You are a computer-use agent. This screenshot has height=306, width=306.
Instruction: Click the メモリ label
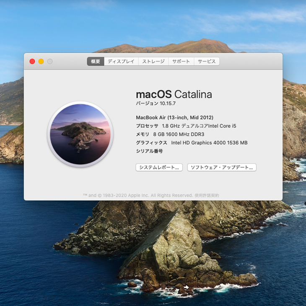pyautogui.click(x=143, y=134)
